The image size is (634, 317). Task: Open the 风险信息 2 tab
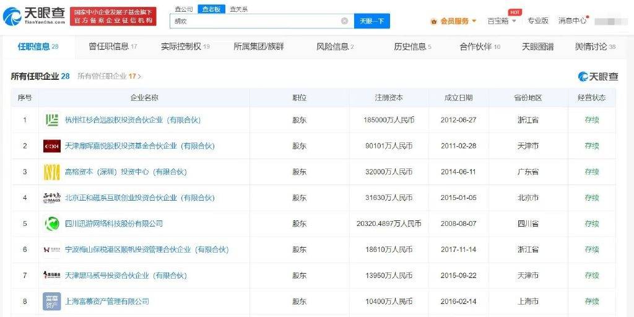click(x=335, y=47)
